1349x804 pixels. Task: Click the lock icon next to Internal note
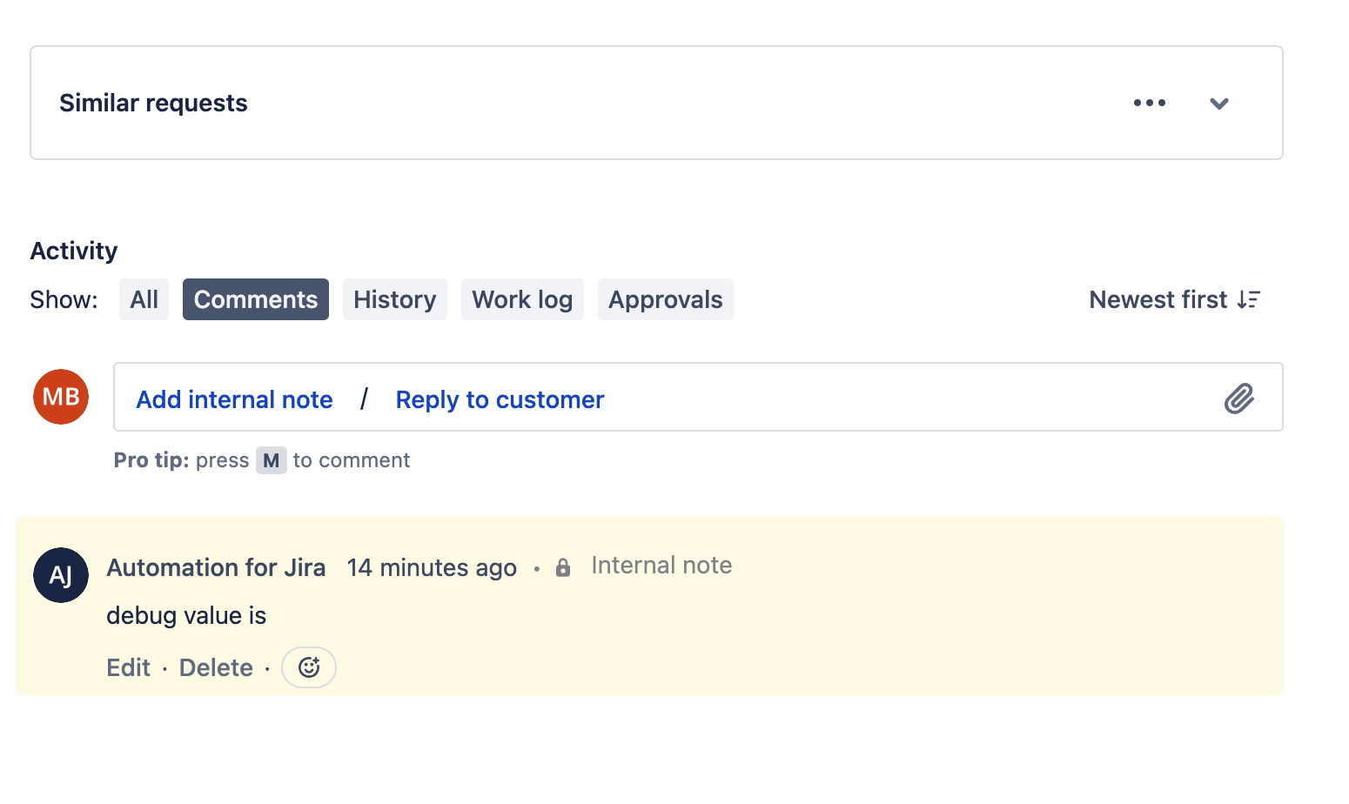click(x=562, y=566)
